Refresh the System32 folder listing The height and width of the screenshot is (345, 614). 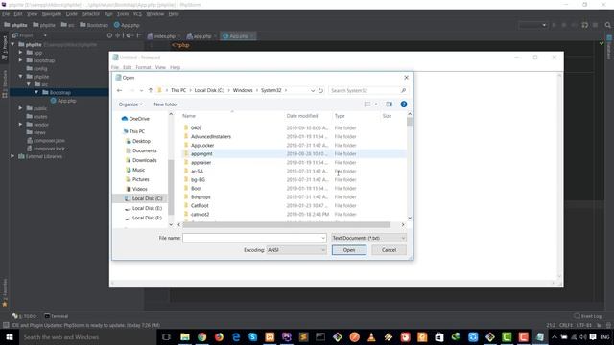(320, 90)
